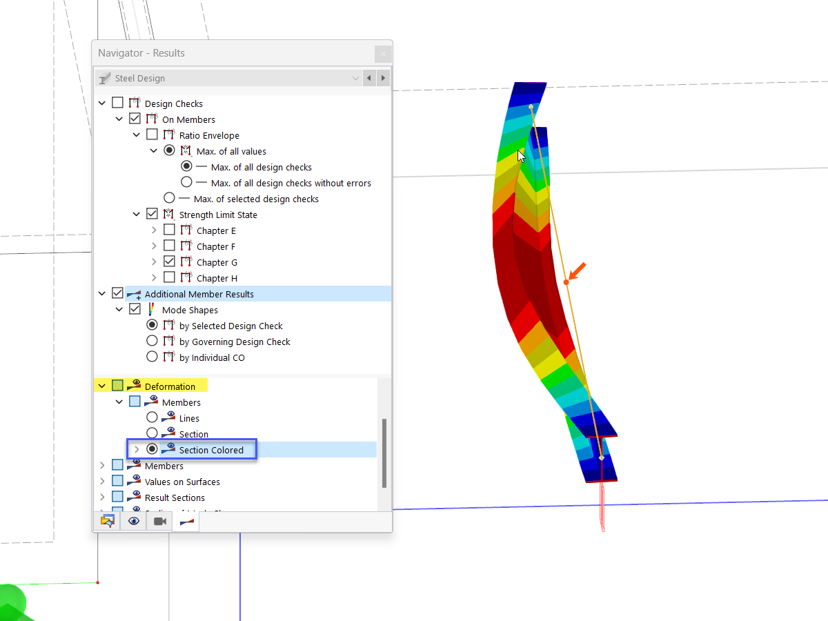Collapse the Design Checks tree node

pyautogui.click(x=101, y=101)
